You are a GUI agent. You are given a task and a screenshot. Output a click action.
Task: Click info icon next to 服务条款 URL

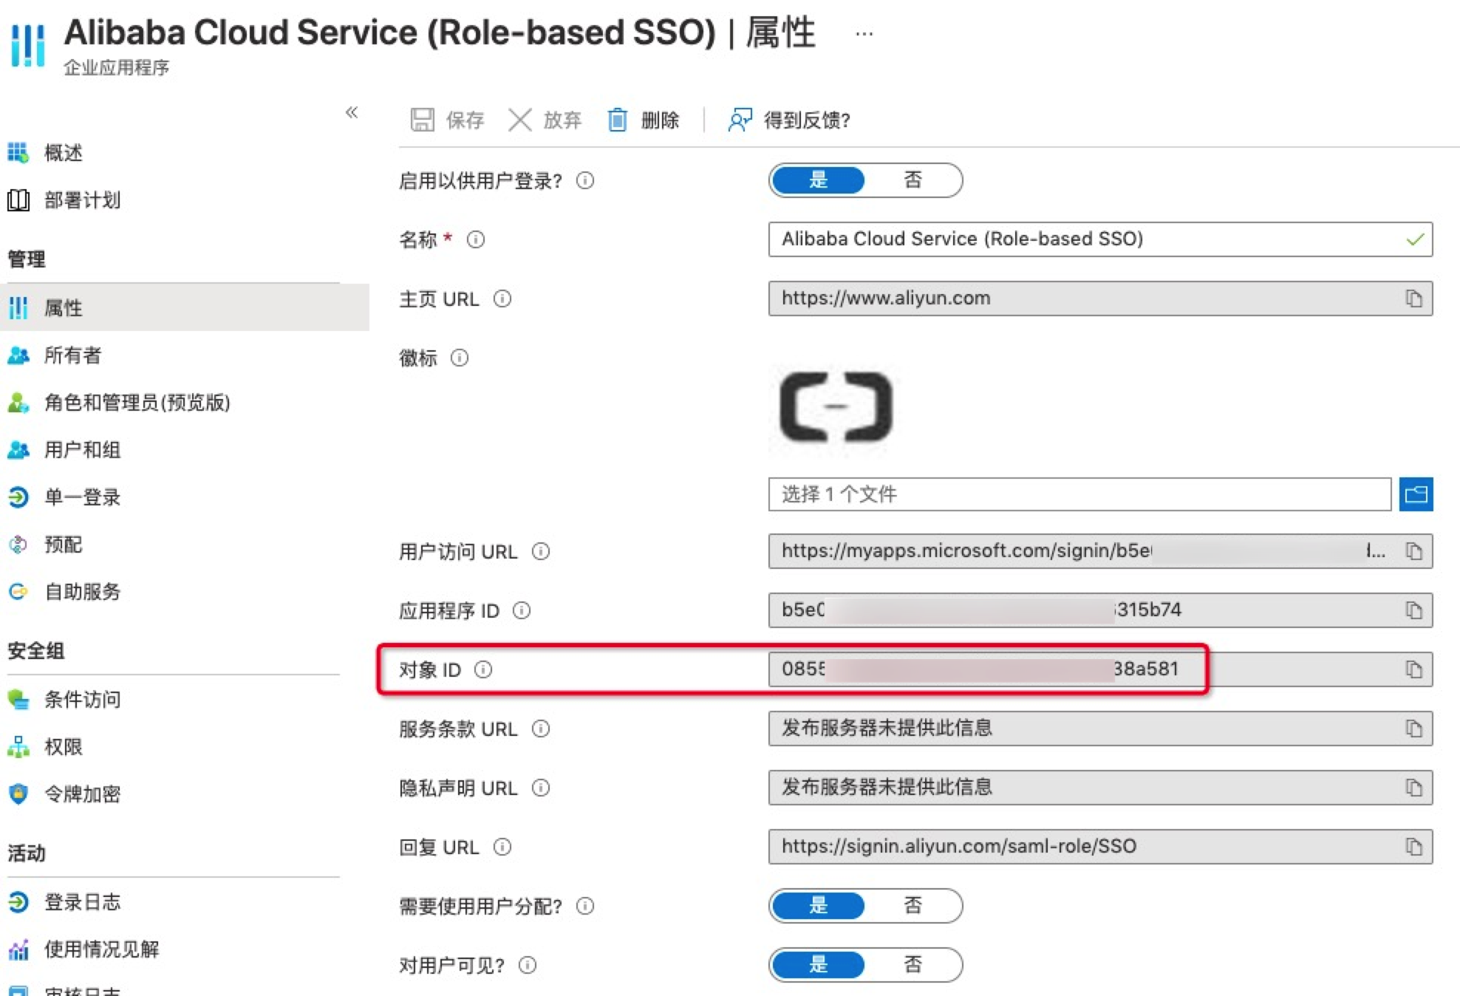pos(541,729)
